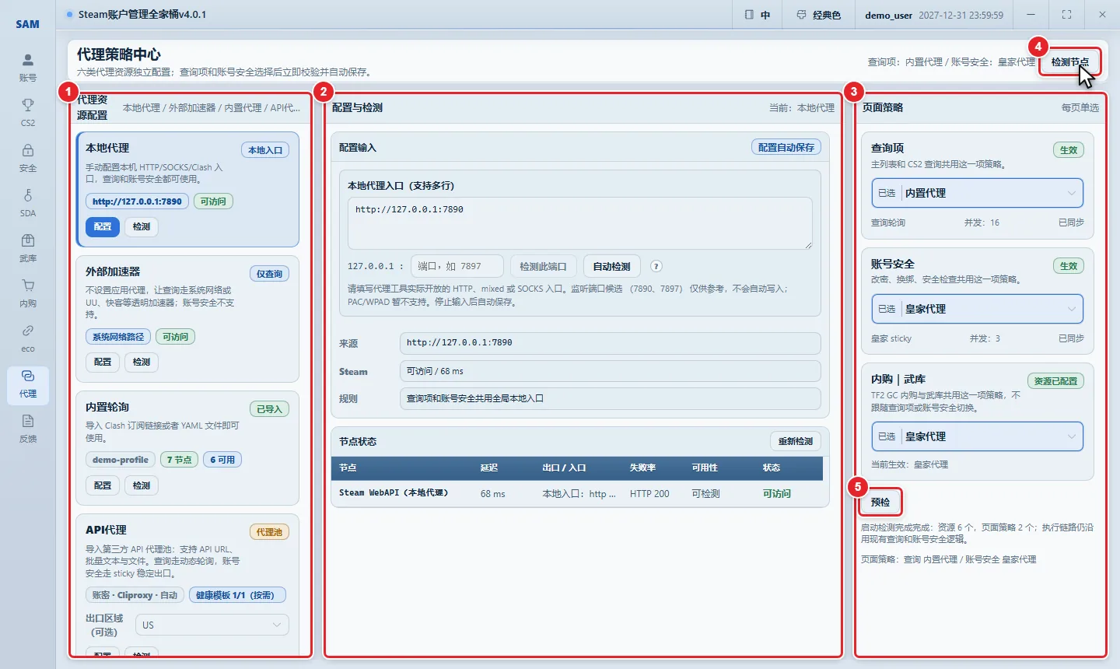The image size is (1120, 669).
Task: Click the 配置自动保存 badge
Action: click(786, 147)
